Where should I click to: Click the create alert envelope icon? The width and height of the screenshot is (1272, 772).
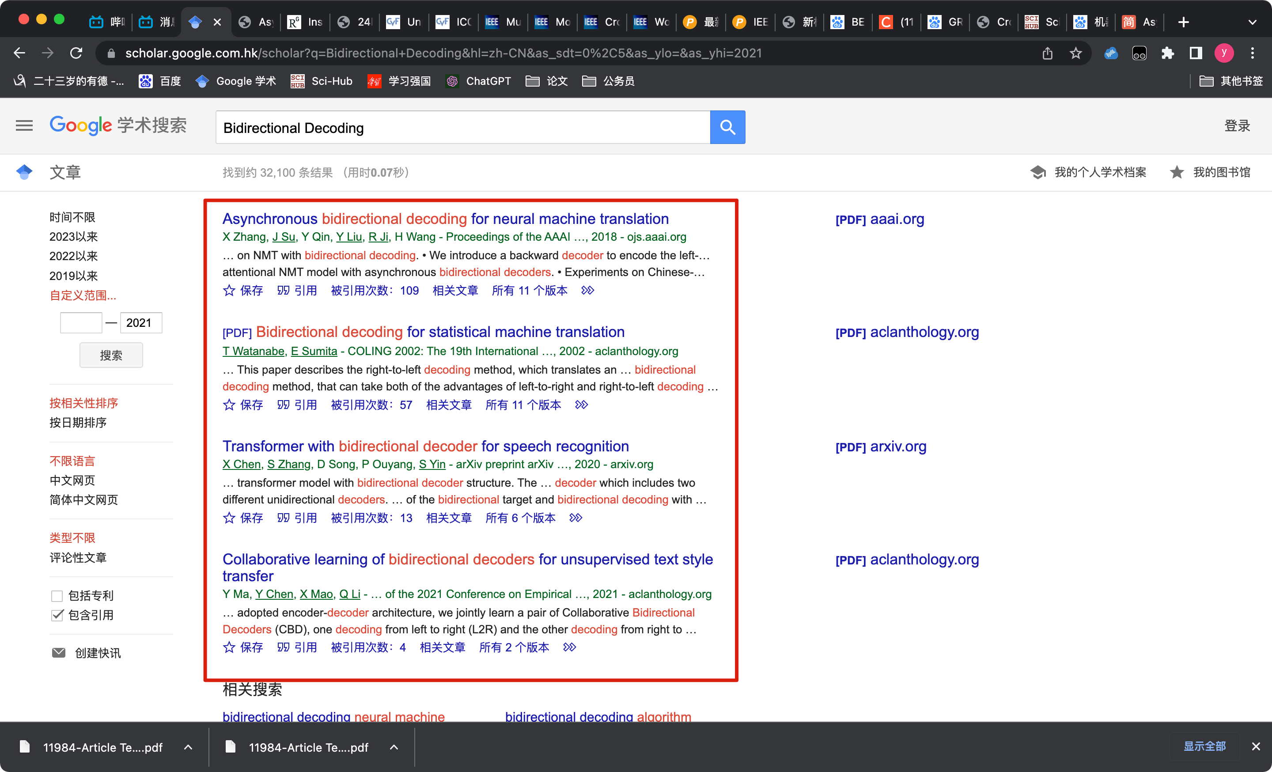click(59, 653)
